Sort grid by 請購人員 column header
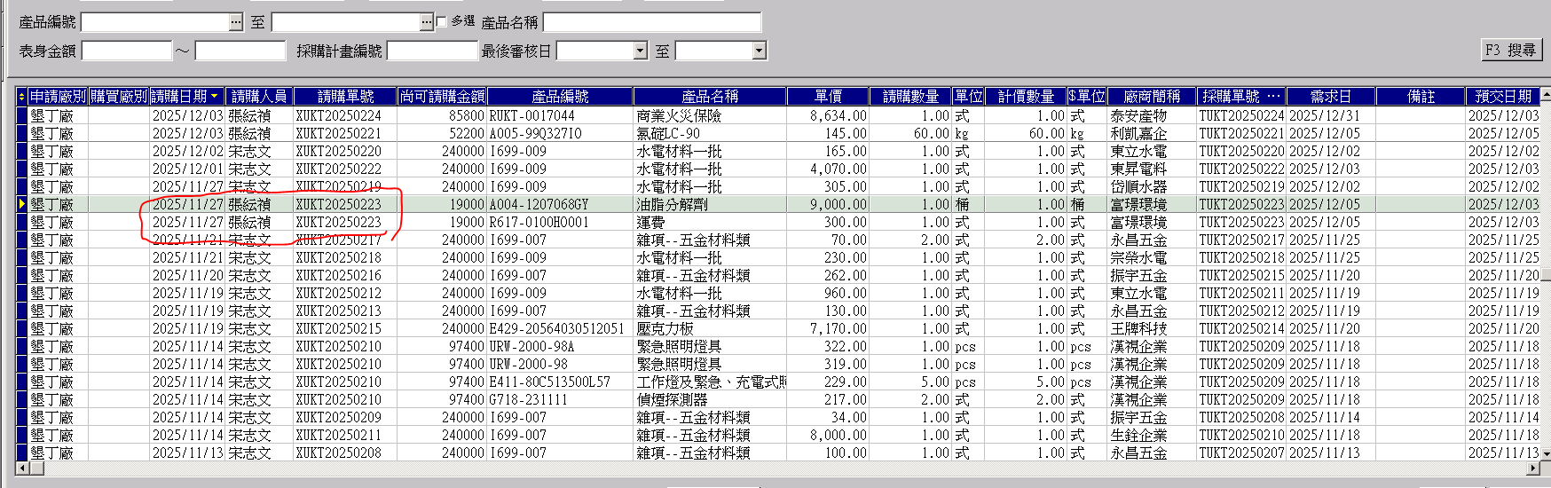Image resolution: width=1551 pixels, height=488 pixels. [258, 96]
